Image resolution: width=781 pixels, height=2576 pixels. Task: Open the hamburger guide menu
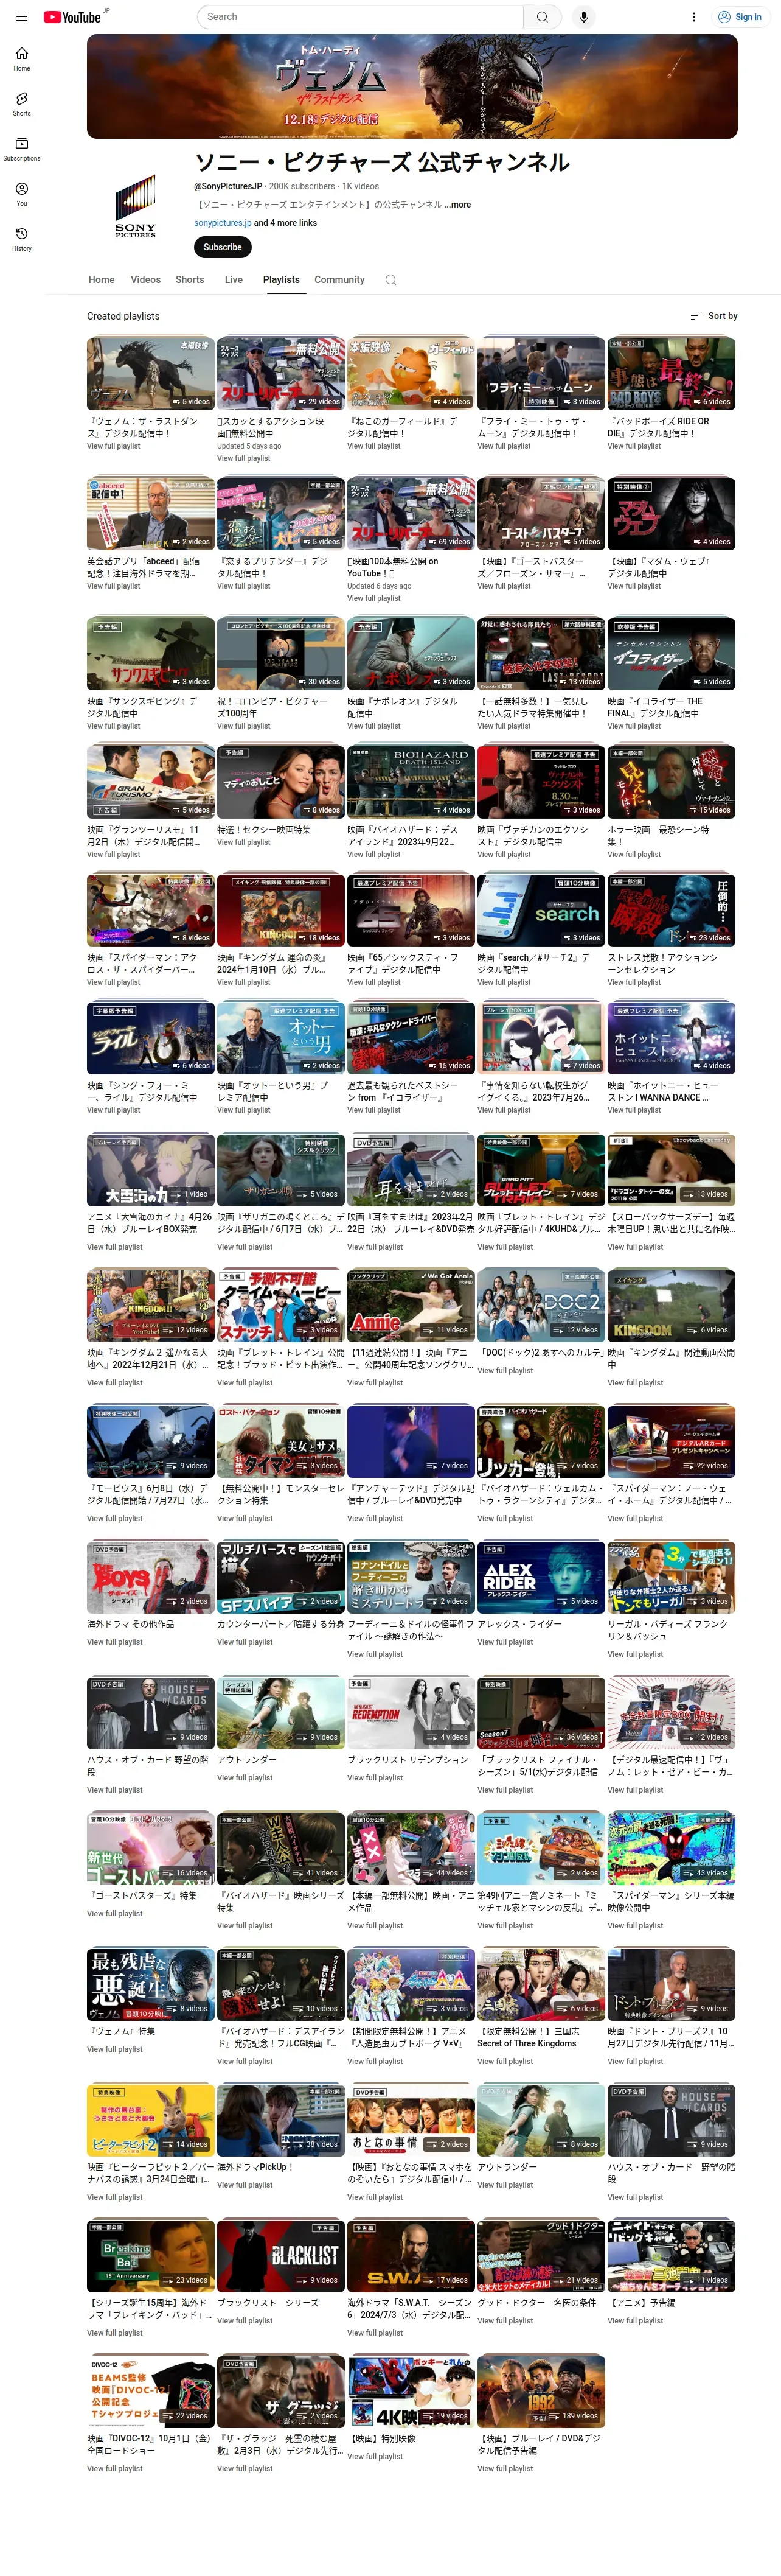[x=22, y=17]
